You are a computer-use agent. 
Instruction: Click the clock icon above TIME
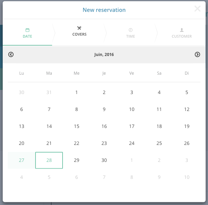(131, 30)
